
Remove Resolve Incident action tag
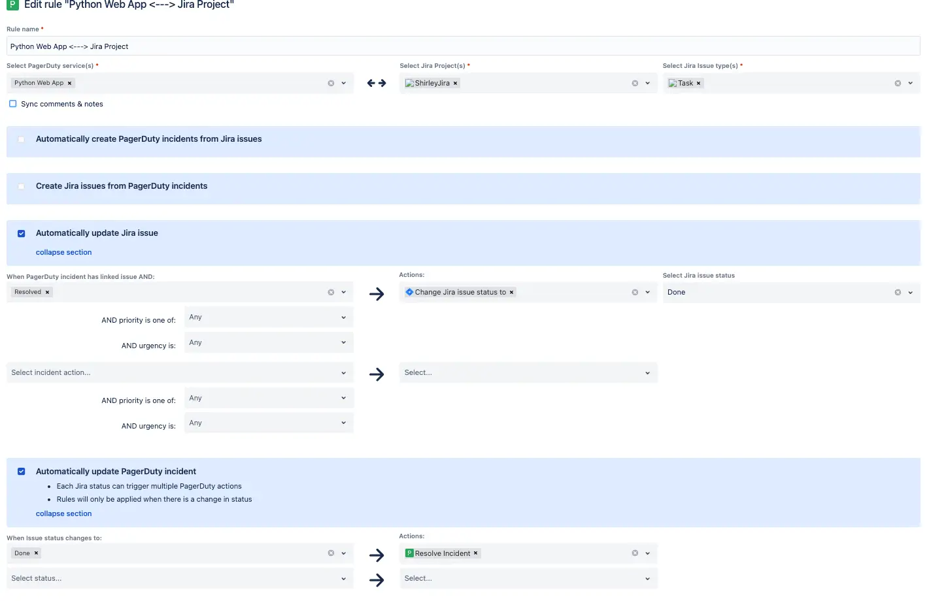pyautogui.click(x=475, y=553)
